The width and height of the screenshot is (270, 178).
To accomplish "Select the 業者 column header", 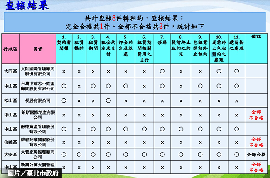I will coord(38,49).
